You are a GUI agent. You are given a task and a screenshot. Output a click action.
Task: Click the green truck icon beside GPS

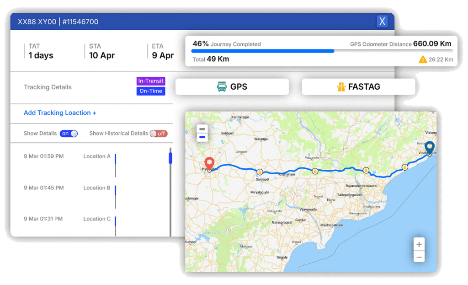(222, 86)
